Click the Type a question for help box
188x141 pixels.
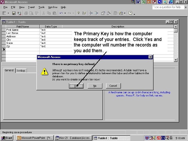pos(168,7)
